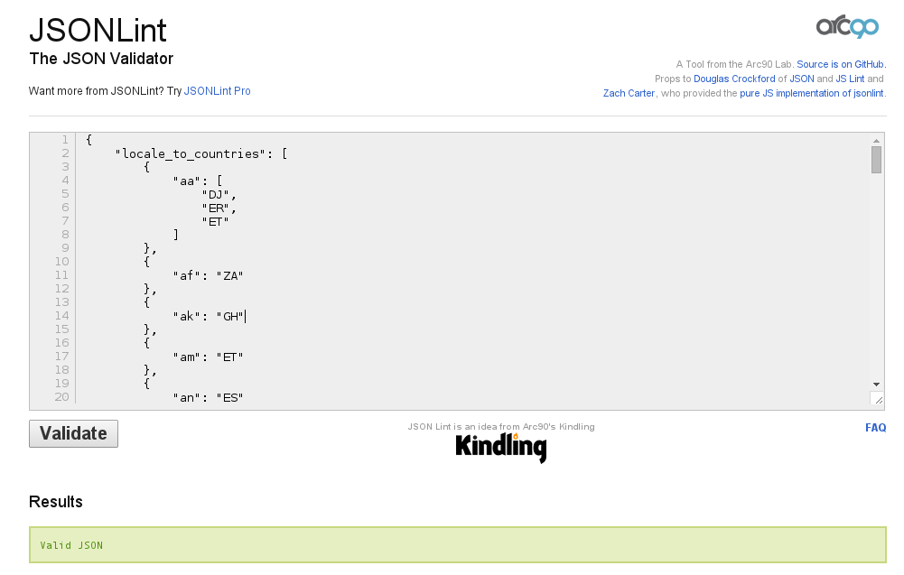This screenshot has height=575, width=904.
Task: Open the FAQ link
Action: tap(875, 428)
